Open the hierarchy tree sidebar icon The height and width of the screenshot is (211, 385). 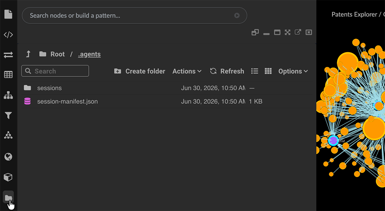(8, 95)
